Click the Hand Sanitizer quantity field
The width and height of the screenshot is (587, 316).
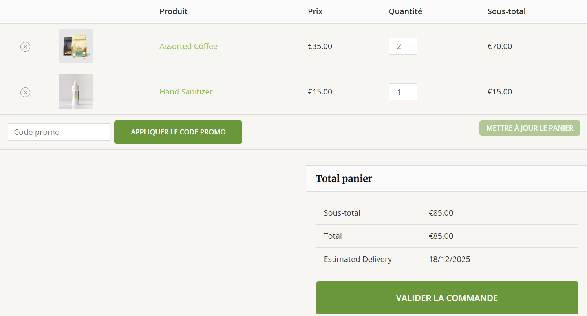coord(402,91)
